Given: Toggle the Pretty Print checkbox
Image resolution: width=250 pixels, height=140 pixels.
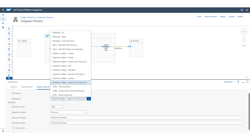Looking at the screenshot, I should pyautogui.click(x=14, y=128).
